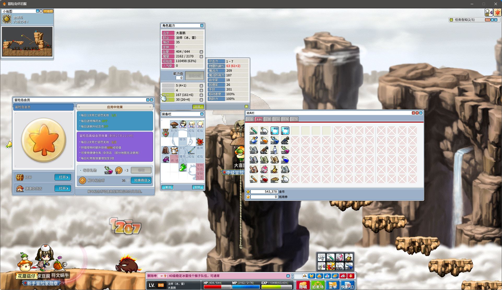Click the red HP gauge bar
Image resolution: width=502 pixels, height=290 pixels.
pos(217,287)
